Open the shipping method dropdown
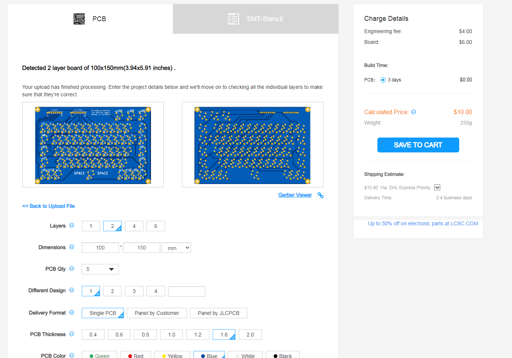The height and width of the screenshot is (358, 512). coord(437,187)
